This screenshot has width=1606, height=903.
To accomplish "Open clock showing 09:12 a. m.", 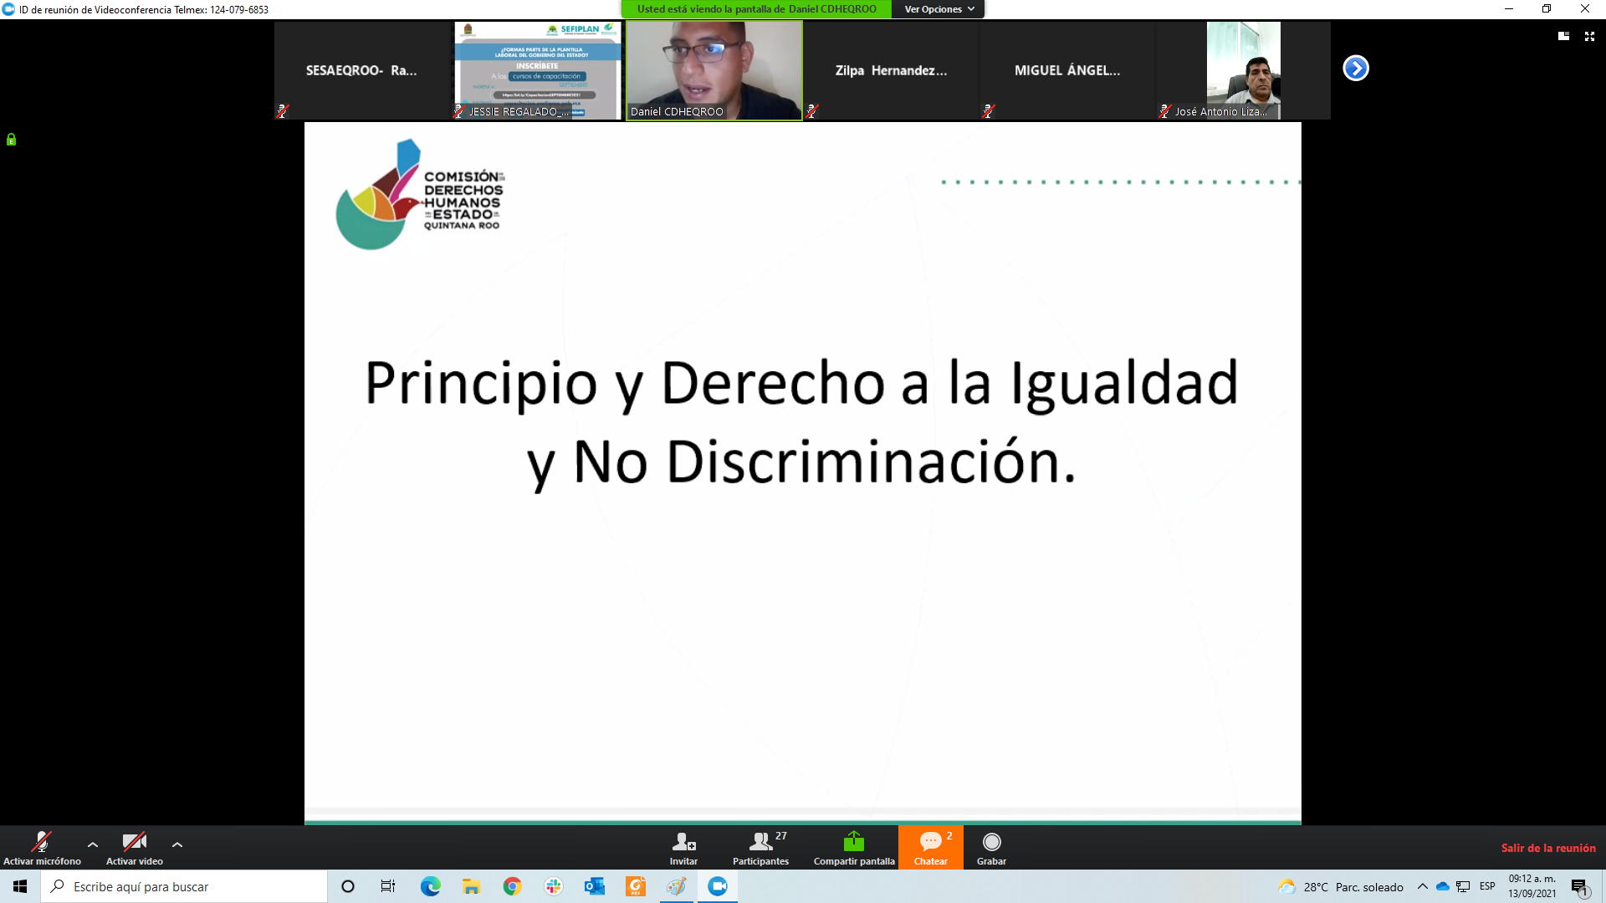I will pyautogui.click(x=1532, y=886).
